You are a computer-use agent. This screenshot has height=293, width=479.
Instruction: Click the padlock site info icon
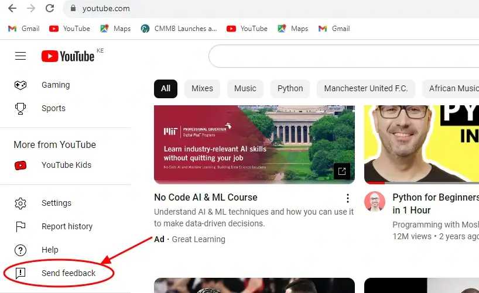(x=73, y=8)
